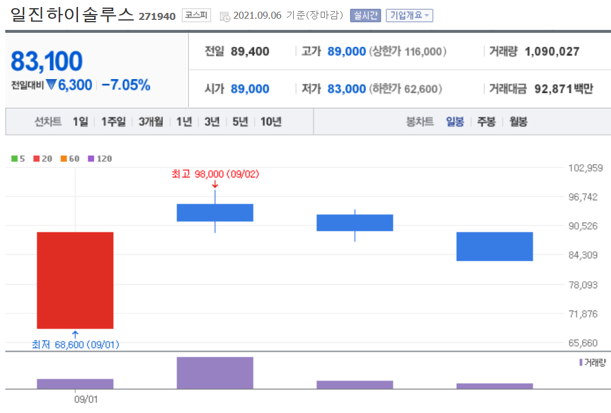Show the 5년 line chart
Image resolution: width=611 pixels, height=413 pixels.
tap(240, 122)
